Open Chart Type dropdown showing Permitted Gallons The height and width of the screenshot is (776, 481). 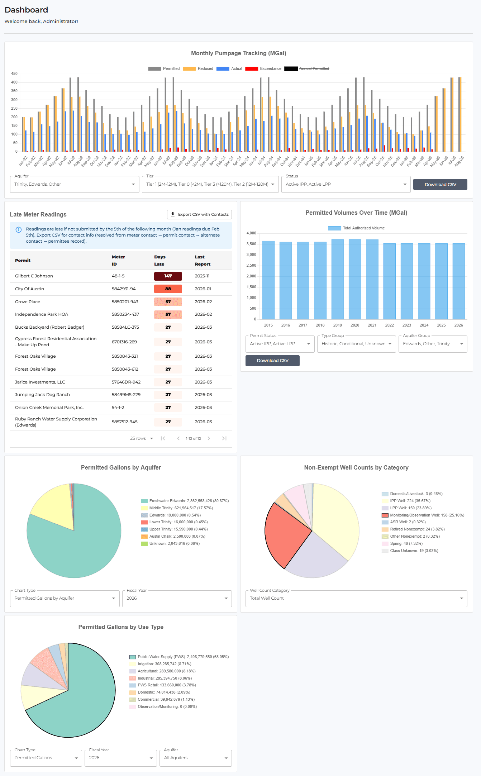pos(46,758)
